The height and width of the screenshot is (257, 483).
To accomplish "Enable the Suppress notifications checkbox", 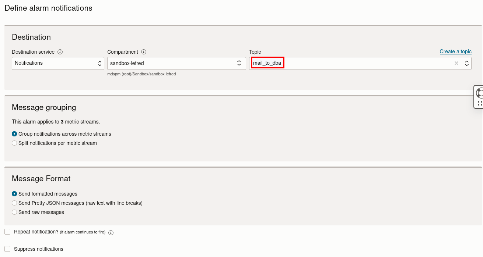I will click(x=7, y=249).
